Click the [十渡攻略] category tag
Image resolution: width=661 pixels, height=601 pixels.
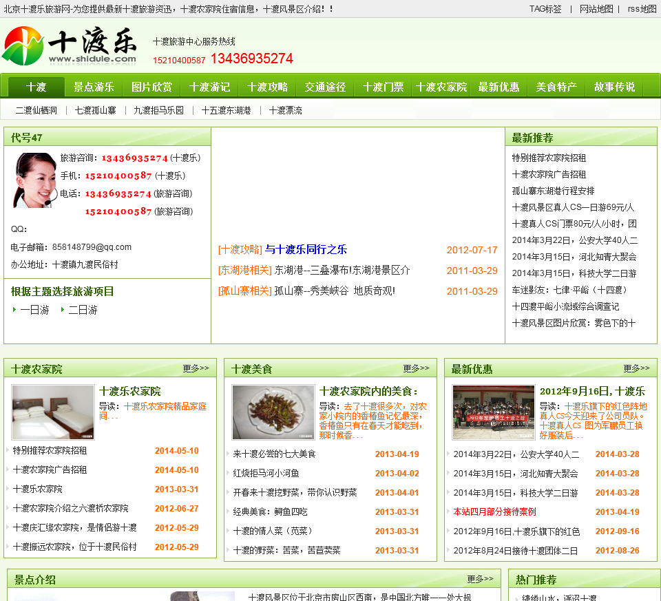click(x=240, y=249)
